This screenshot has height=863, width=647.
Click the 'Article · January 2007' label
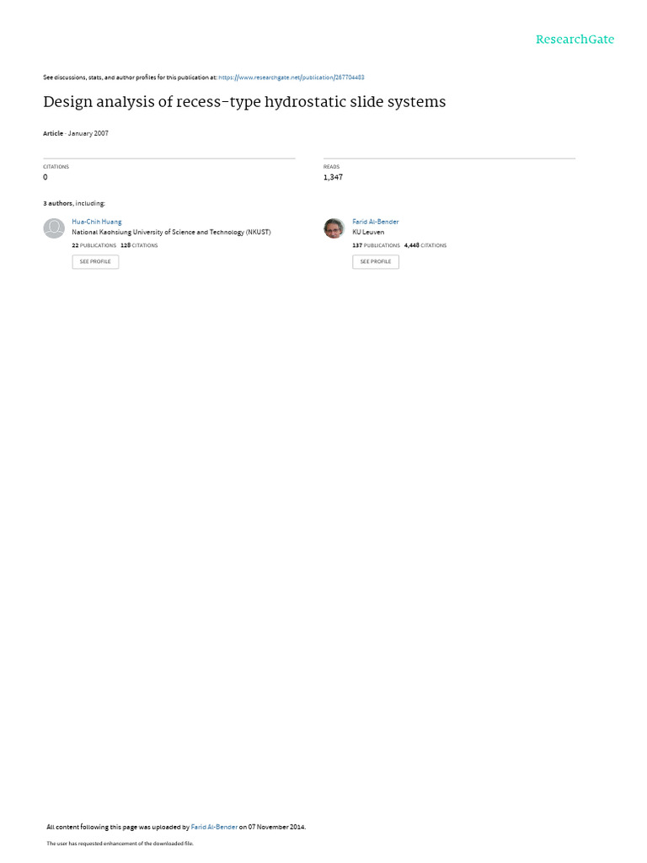pyautogui.click(x=76, y=134)
